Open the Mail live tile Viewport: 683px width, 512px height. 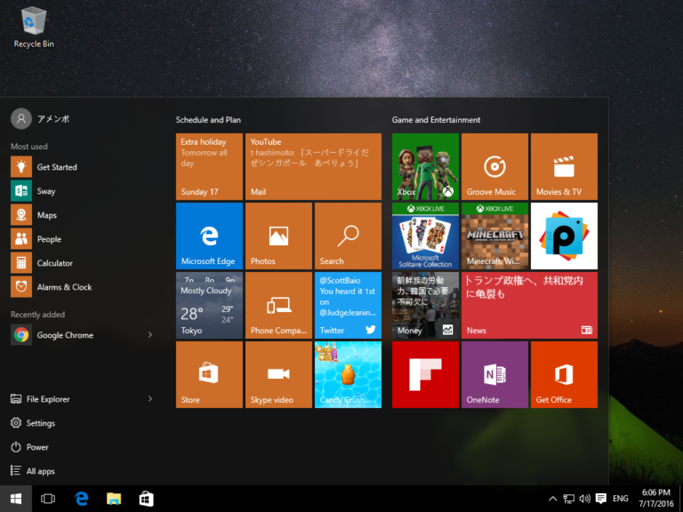pyautogui.click(x=313, y=167)
